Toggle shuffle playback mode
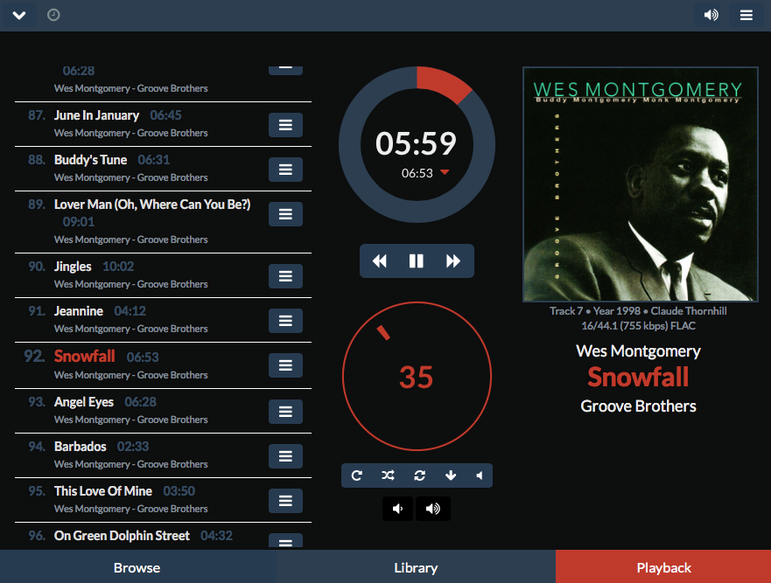This screenshot has height=583, width=771. [x=388, y=475]
